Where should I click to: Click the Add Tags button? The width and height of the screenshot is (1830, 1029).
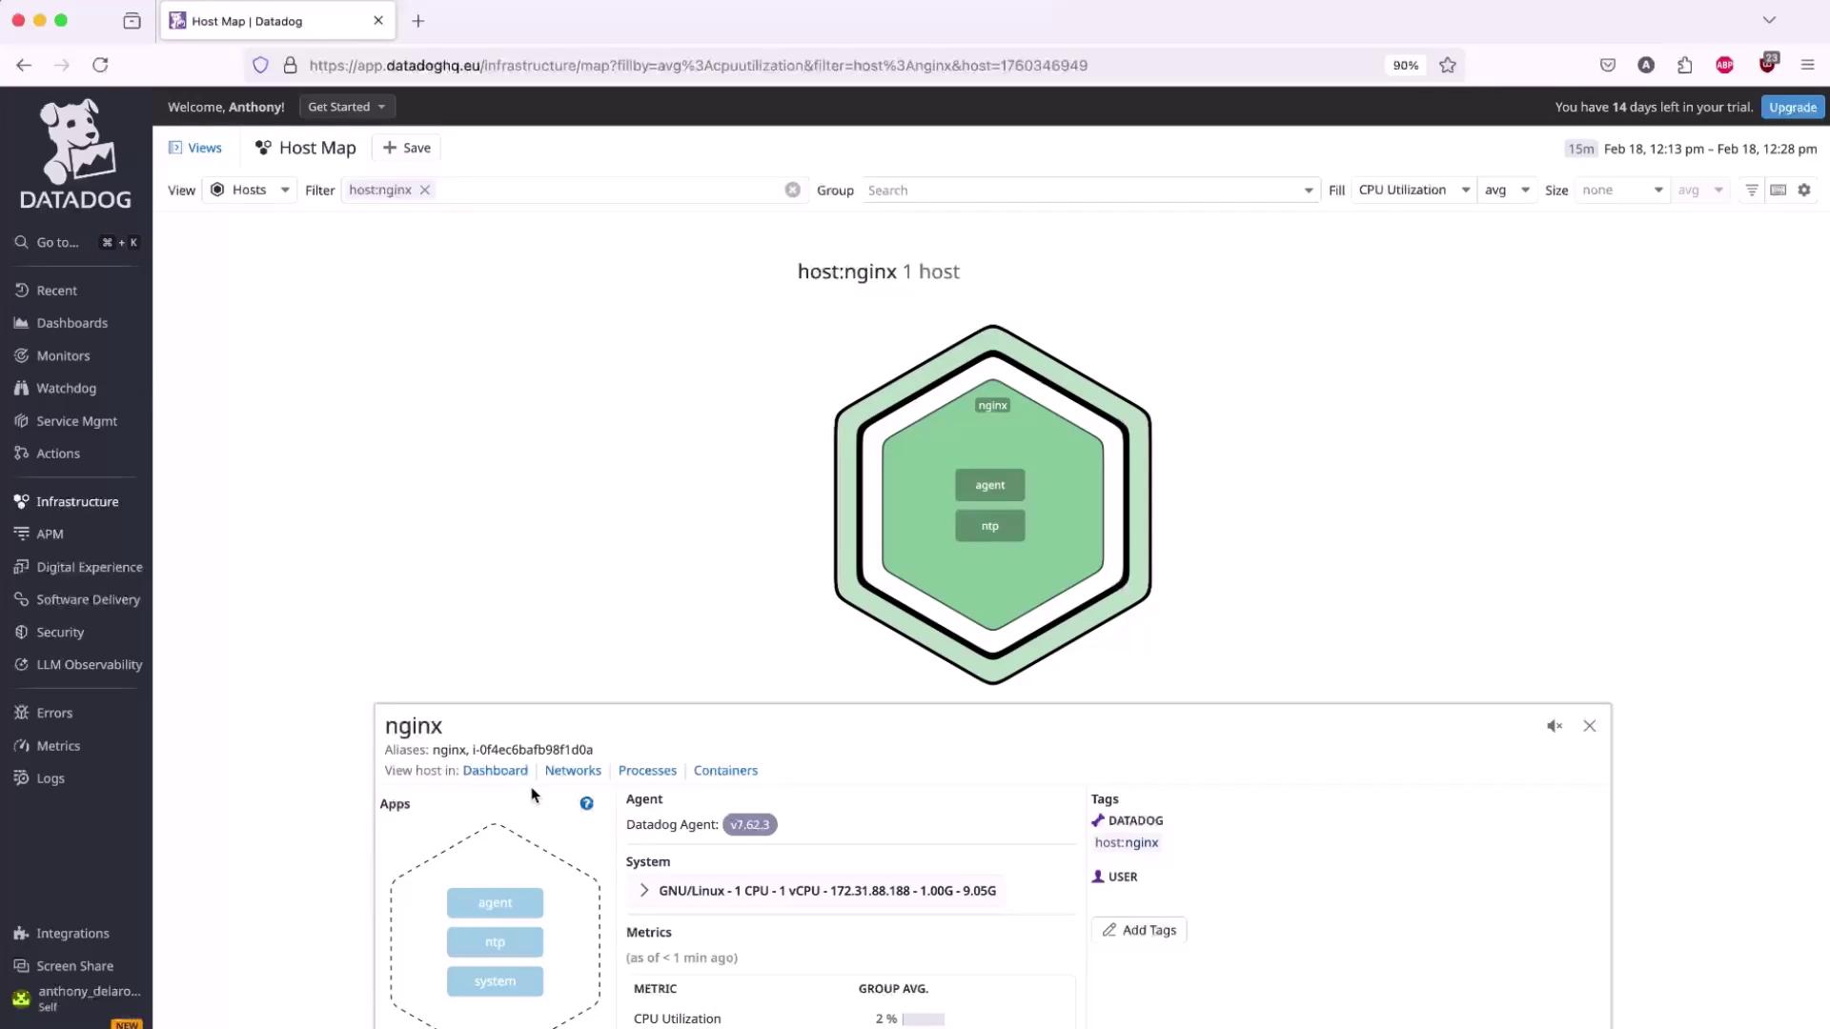pyautogui.click(x=1139, y=930)
